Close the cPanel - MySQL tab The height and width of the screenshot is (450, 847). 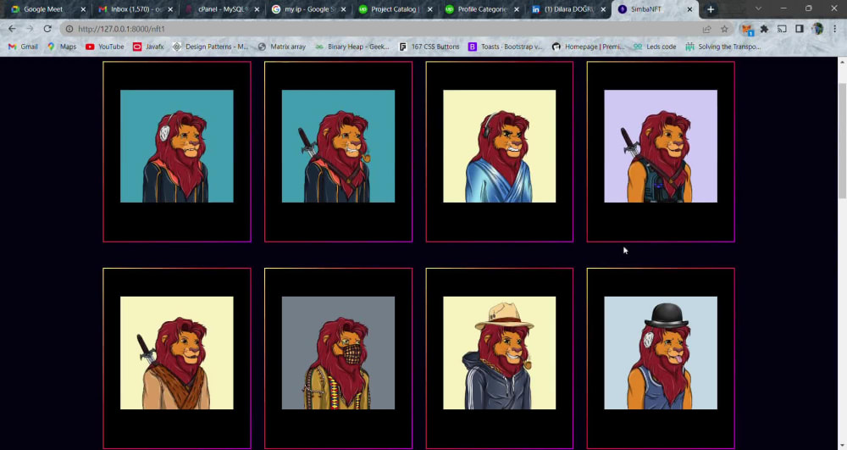[x=257, y=9]
